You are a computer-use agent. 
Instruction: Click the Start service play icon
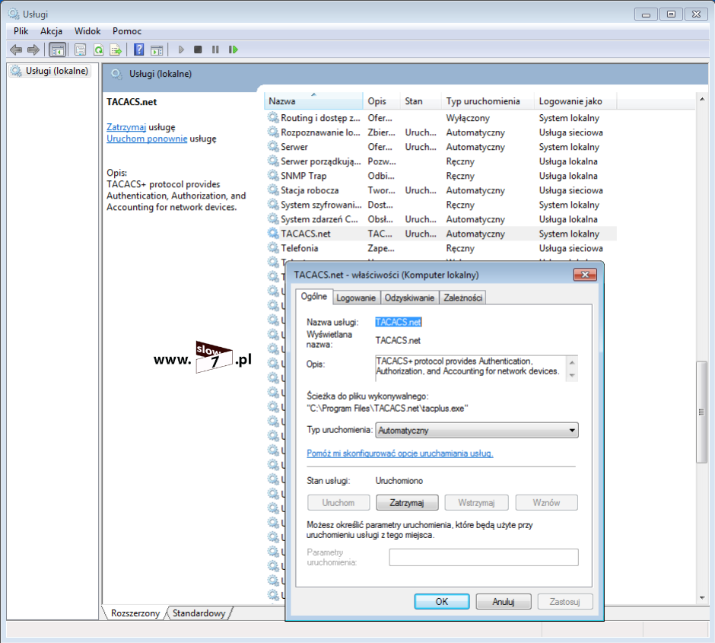(x=181, y=49)
